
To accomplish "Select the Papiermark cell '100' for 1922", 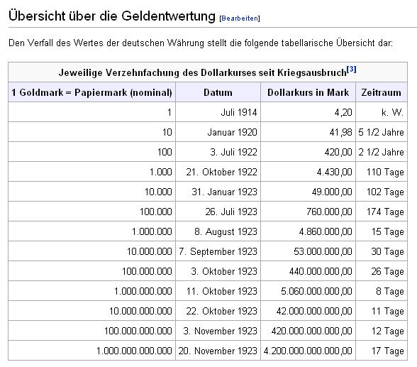I will point(91,152).
